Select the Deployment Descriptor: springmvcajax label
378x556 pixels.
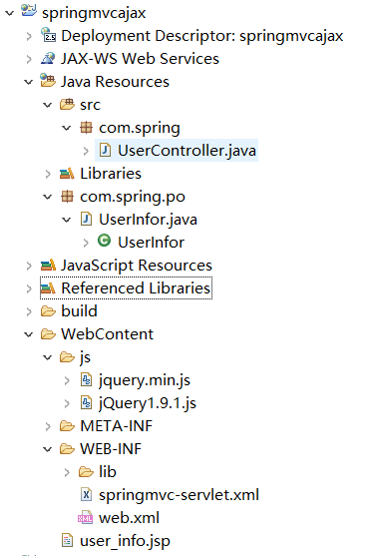pos(201,36)
